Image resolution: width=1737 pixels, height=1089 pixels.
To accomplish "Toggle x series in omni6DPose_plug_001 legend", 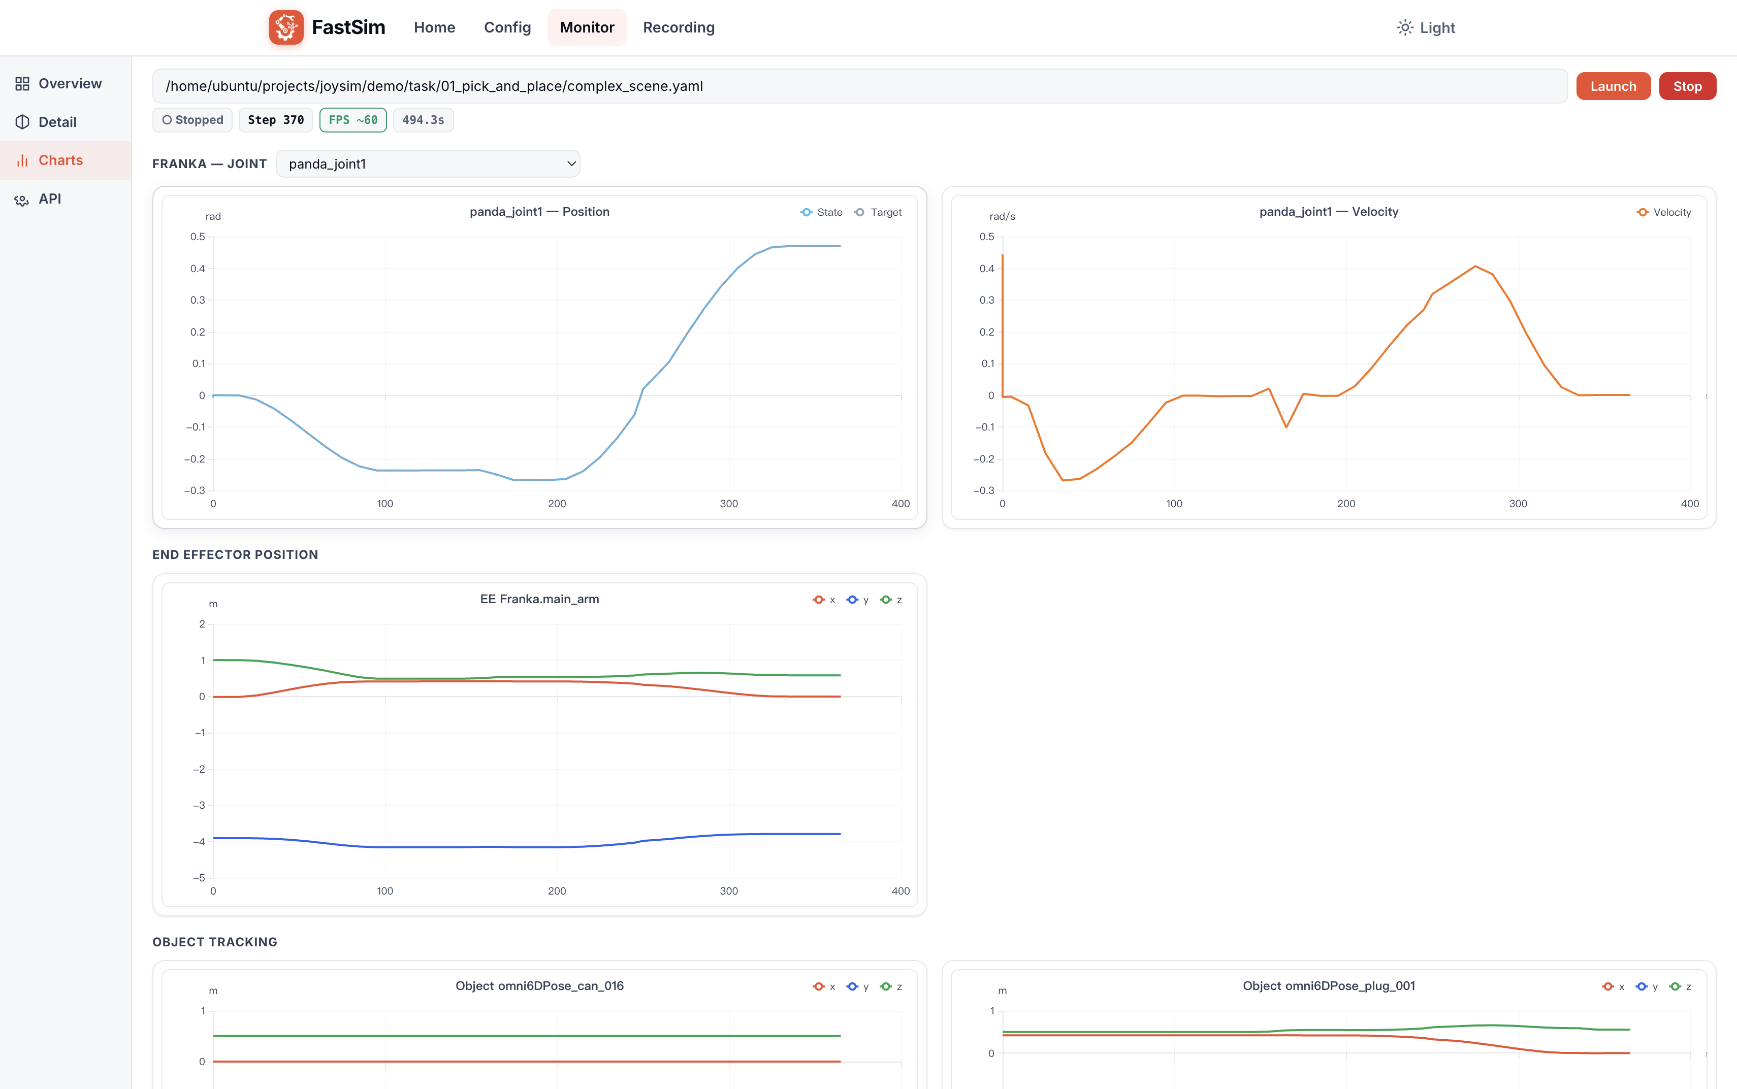I will click(x=1613, y=987).
